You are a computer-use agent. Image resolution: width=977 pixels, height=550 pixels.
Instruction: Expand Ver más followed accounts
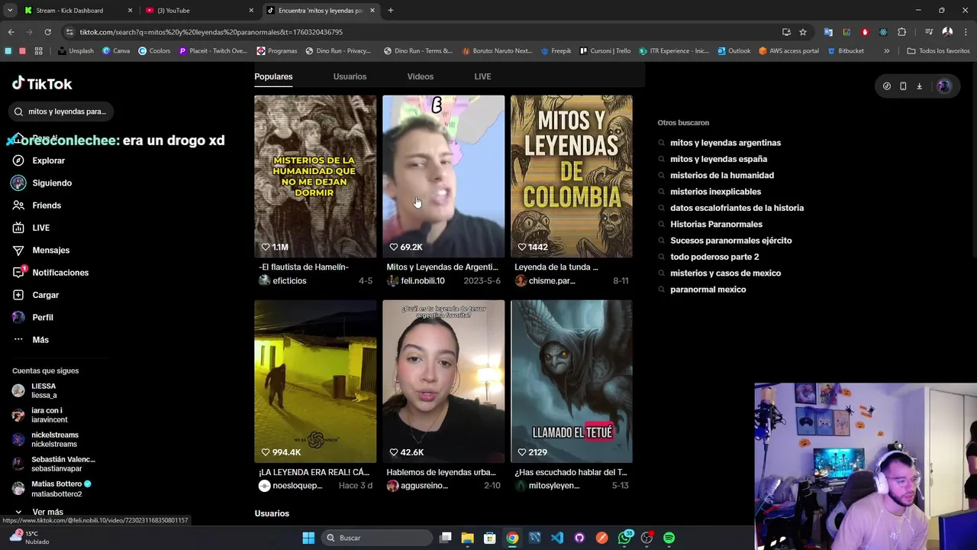coord(38,512)
